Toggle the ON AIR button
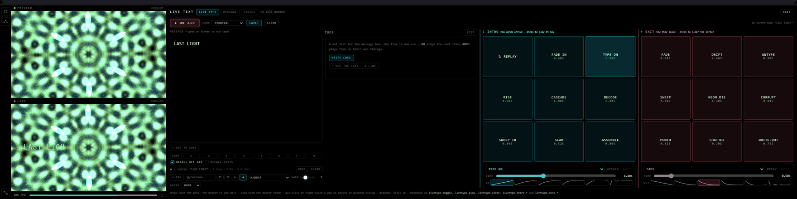Screen dimensions: 797x199 click(x=185, y=23)
